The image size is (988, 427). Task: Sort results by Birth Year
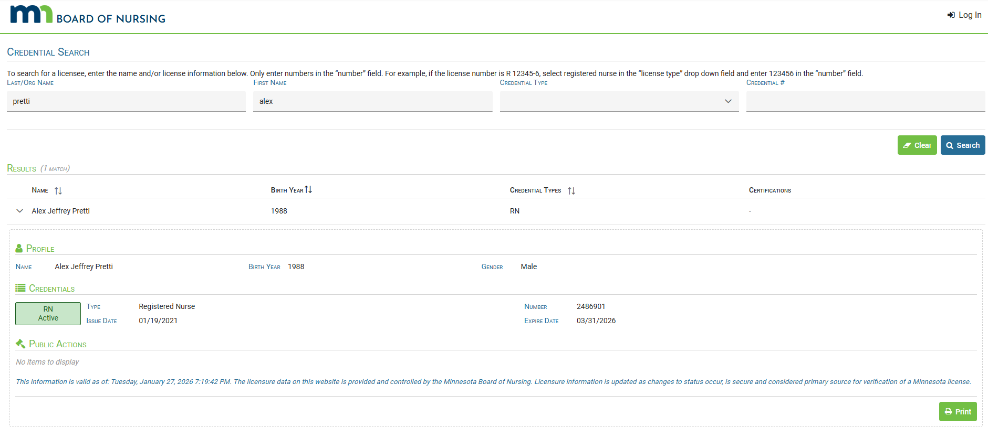pyautogui.click(x=308, y=190)
